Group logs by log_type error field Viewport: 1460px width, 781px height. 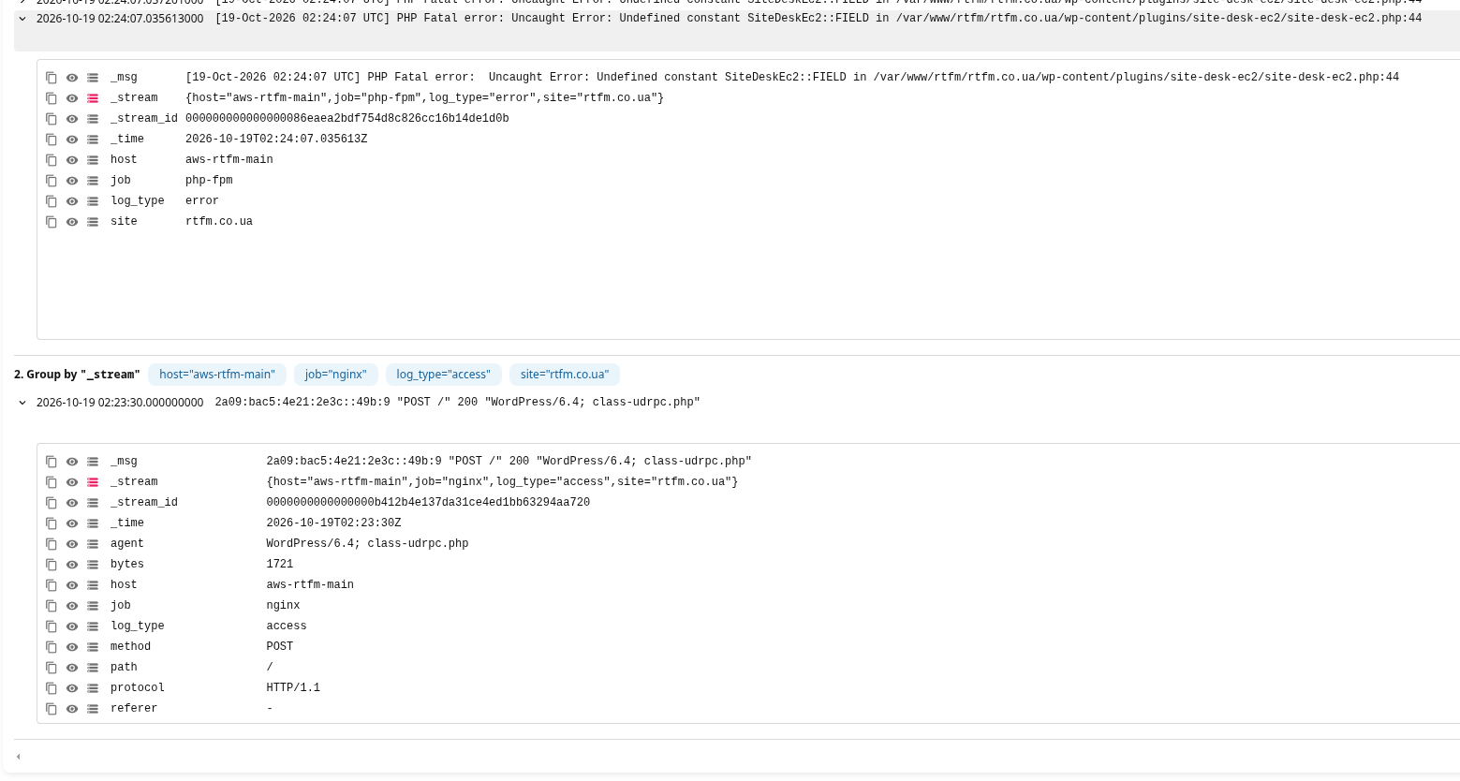[93, 201]
